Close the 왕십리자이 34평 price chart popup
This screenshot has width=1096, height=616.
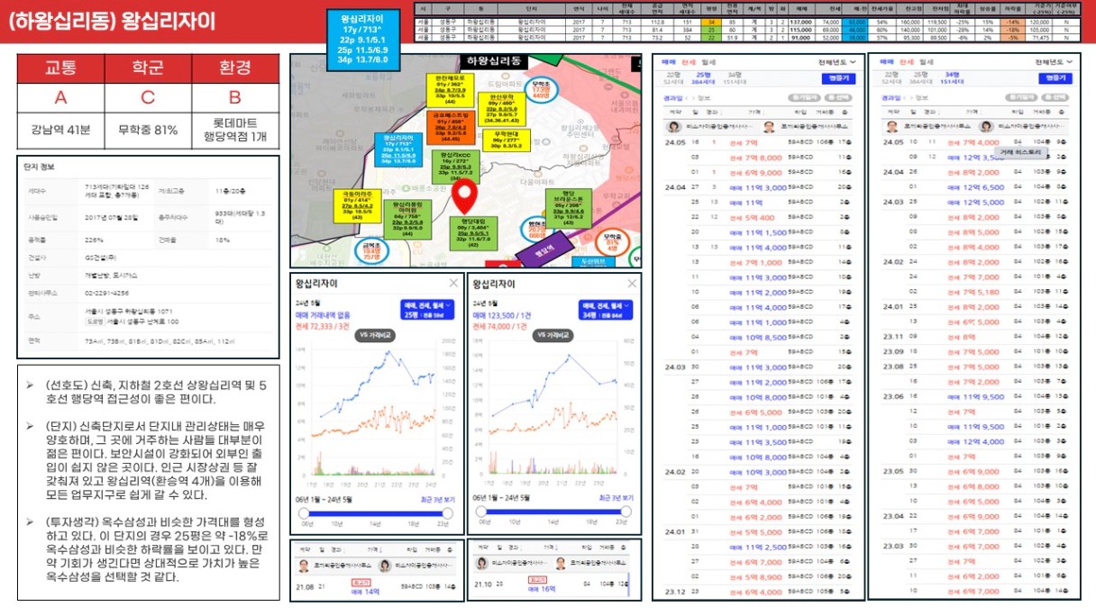point(631,283)
